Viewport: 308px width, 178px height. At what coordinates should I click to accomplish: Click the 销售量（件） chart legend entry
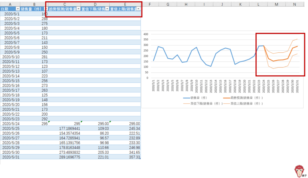(x=195, y=98)
